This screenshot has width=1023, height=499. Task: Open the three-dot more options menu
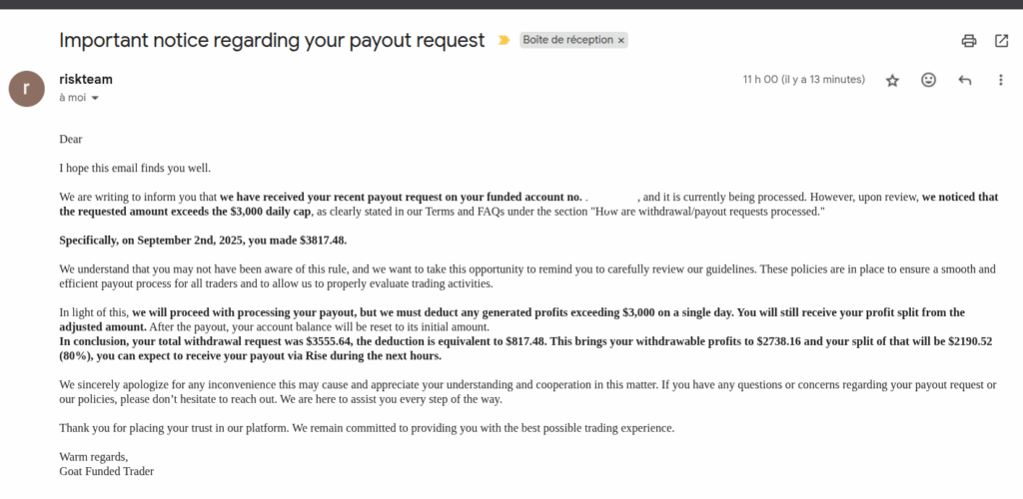pyautogui.click(x=1001, y=80)
